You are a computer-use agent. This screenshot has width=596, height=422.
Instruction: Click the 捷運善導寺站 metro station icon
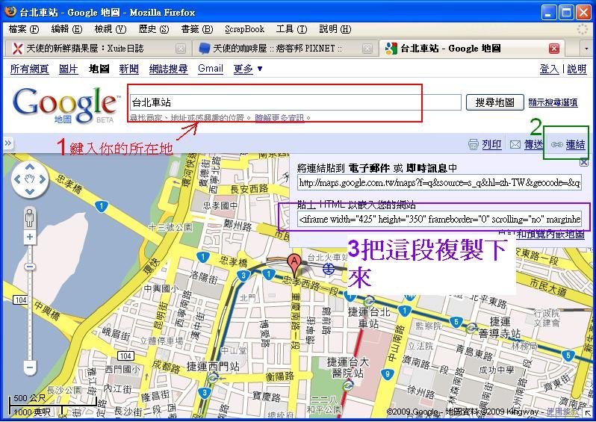pos(471,328)
